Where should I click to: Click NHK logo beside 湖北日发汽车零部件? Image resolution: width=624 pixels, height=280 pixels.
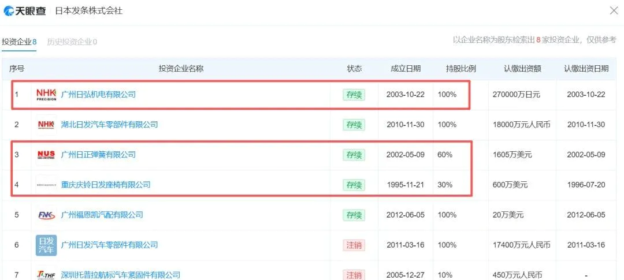(x=46, y=125)
